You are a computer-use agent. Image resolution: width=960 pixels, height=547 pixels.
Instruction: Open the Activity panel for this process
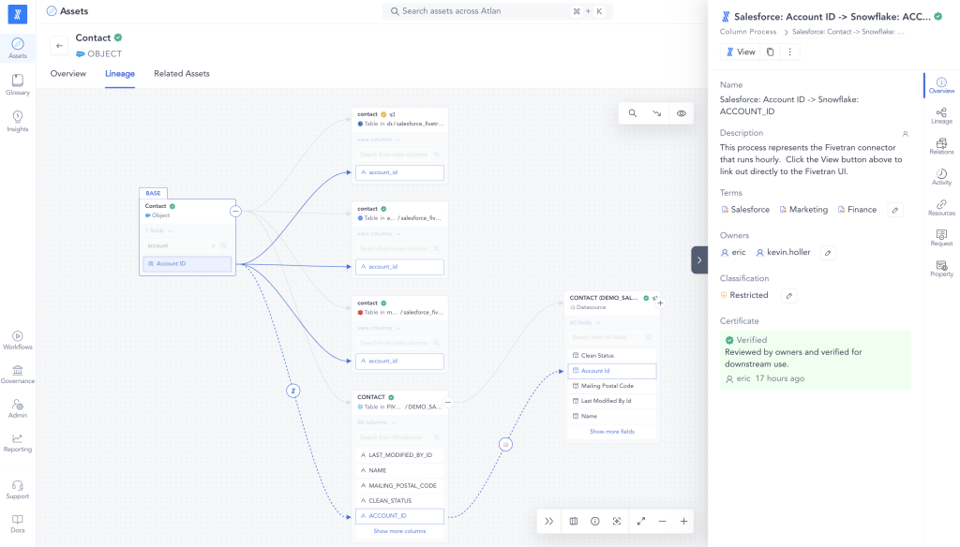click(x=941, y=178)
